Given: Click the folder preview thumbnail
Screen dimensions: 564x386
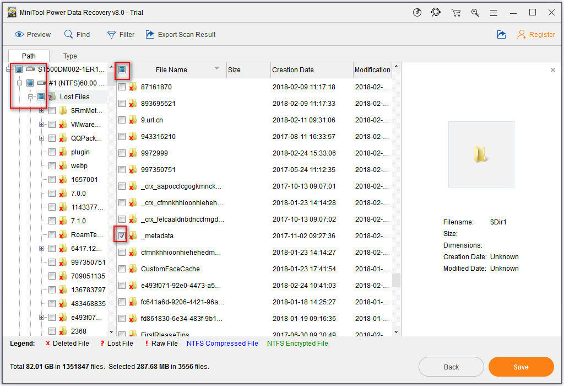Looking at the screenshot, I should 481,154.
